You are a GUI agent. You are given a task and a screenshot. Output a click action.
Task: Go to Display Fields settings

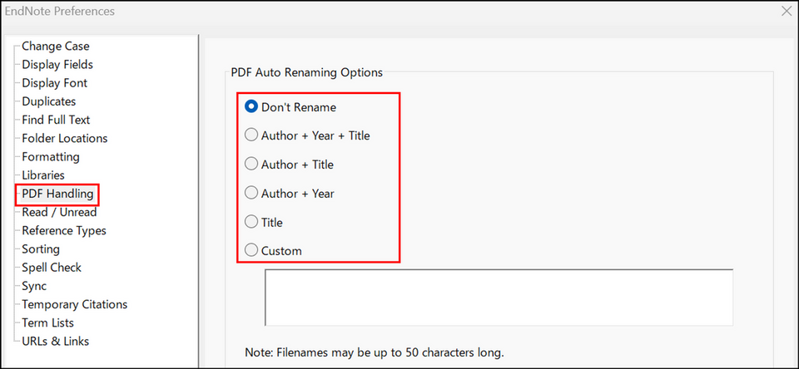coord(57,65)
